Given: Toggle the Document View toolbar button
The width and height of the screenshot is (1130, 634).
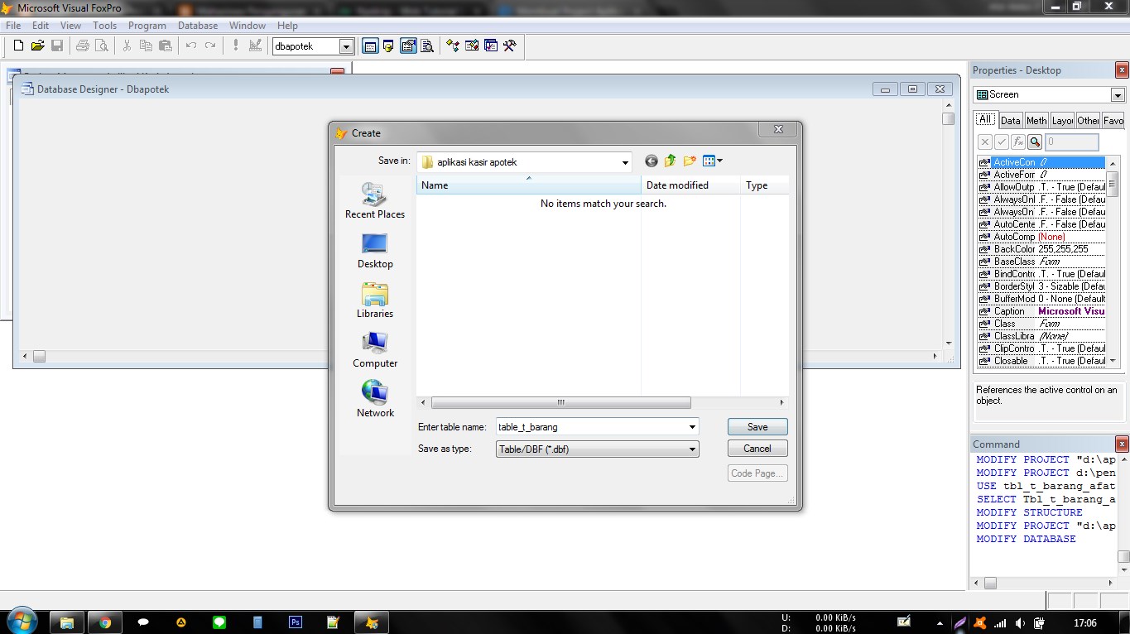Looking at the screenshot, I should [426, 46].
